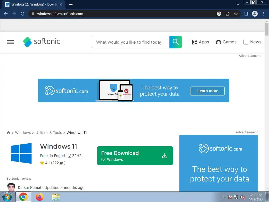Reload the Softonic page
Viewport: 269px width, 202px height.
click(x=23, y=14)
